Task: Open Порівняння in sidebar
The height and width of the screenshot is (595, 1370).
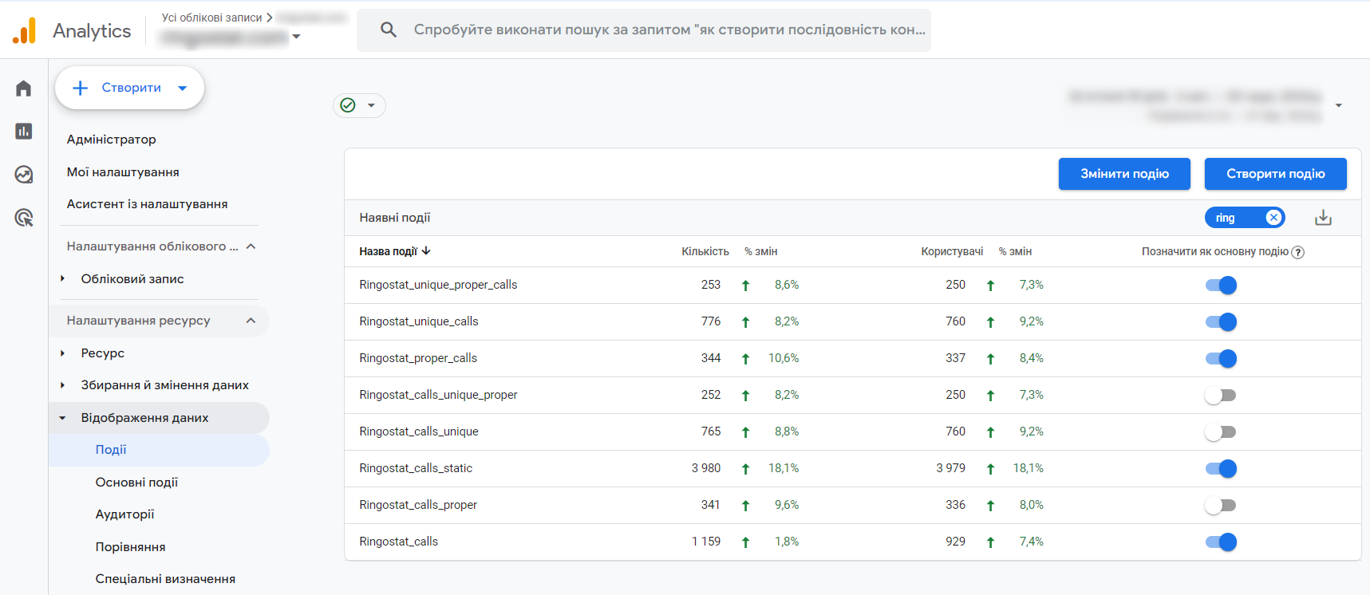Action: [130, 547]
